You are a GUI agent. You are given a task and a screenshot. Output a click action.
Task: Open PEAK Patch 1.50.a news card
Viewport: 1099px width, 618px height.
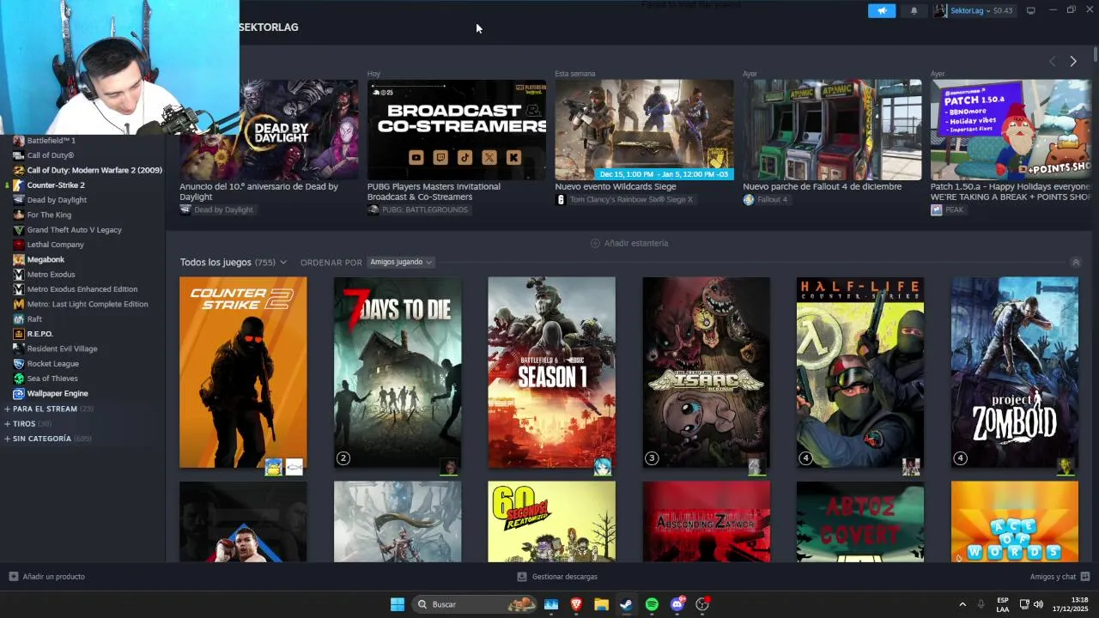pos(1011,130)
